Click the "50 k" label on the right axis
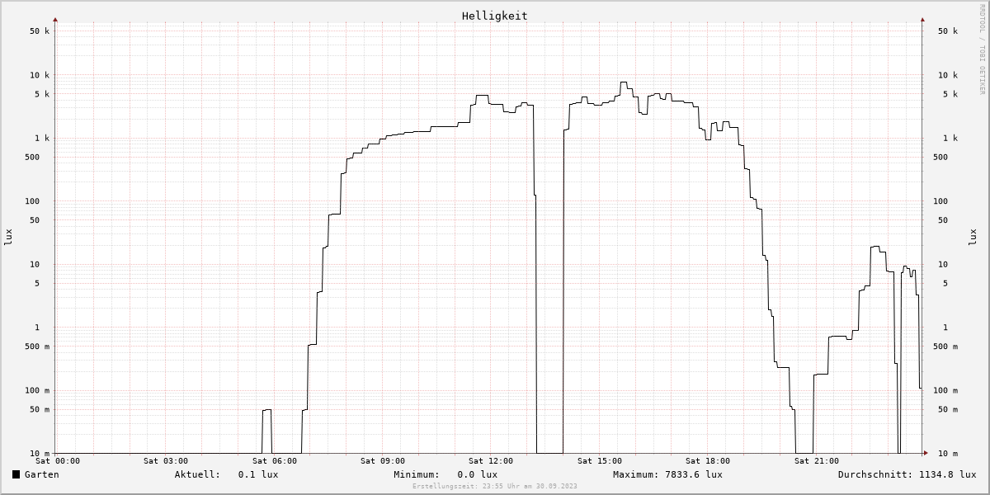 (x=948, y=31)
